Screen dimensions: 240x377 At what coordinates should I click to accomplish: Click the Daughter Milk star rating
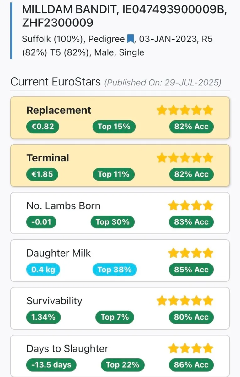[x=190, y=253]
